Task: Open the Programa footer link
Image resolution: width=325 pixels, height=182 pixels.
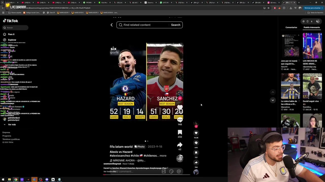Action: tap(7, 136)
